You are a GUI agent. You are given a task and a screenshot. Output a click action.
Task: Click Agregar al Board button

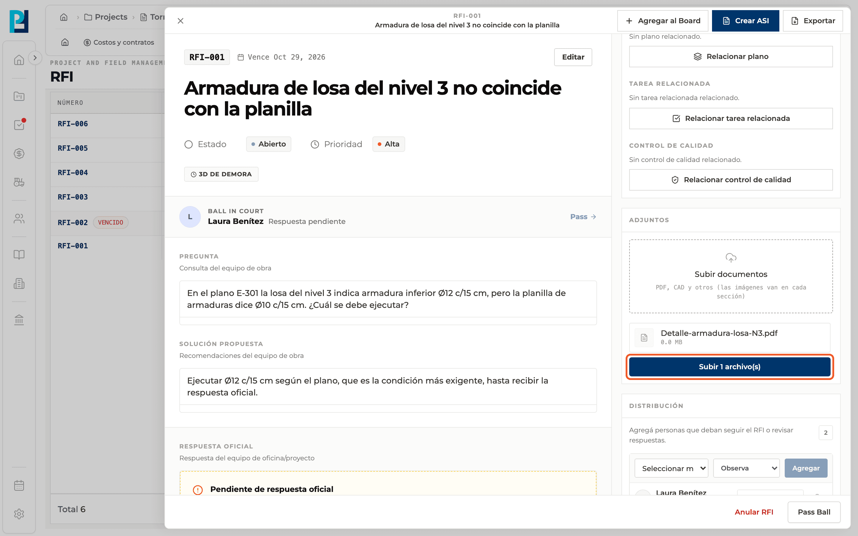coord(663,21)
